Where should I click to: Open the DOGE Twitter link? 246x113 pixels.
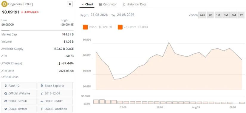point(19,109)
